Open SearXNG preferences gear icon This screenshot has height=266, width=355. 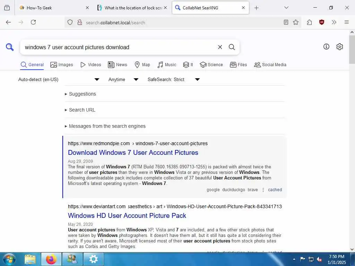pyautogui.click(x=339, y=47)
